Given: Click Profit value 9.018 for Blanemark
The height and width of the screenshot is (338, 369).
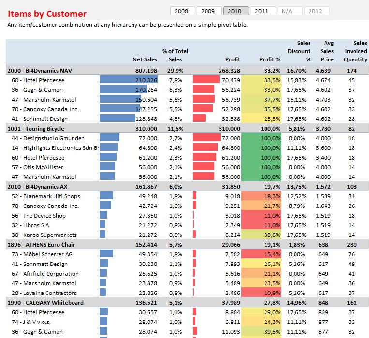Looking at the screenshot, I should [233, 196].
